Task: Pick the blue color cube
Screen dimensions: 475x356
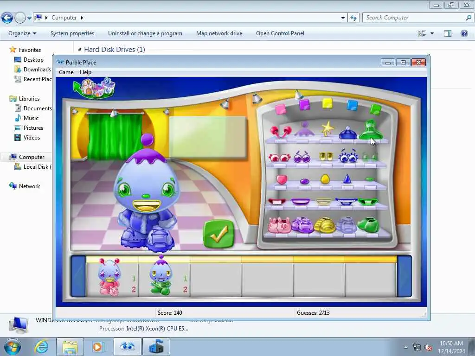Action: (x=352, y=105)
